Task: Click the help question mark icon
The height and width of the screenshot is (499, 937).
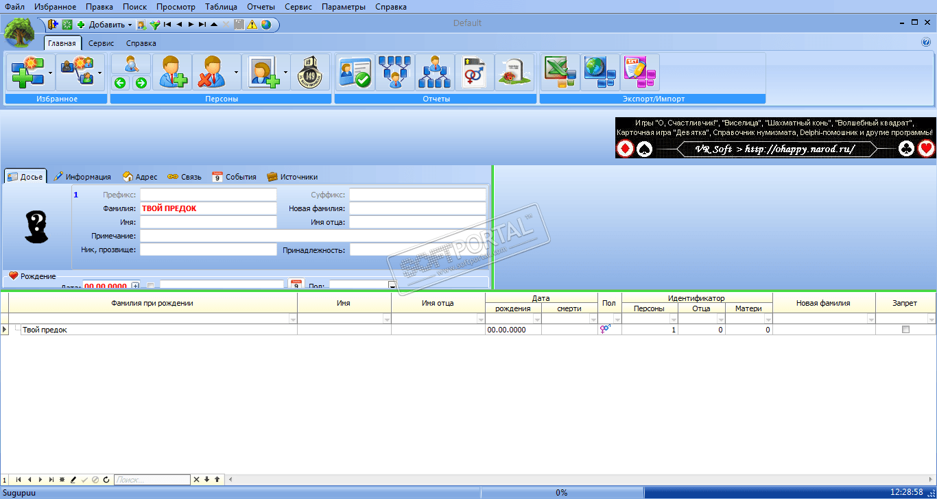Action: 926,42
